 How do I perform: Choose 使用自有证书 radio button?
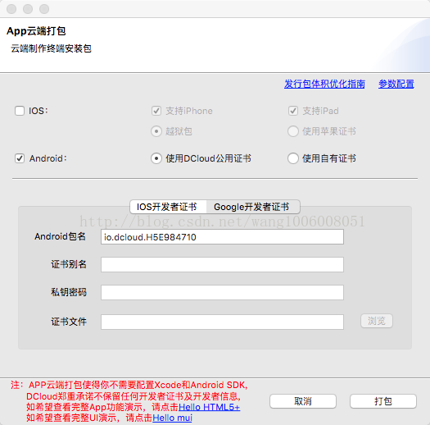[293, 158]
